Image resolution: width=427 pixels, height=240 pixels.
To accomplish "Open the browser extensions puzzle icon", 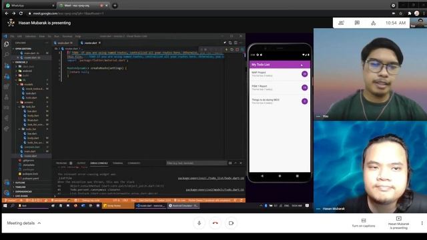I will click(x=409, y=13).
